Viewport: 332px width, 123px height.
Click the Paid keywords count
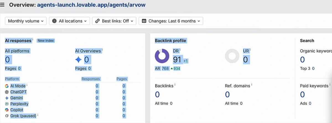pos(302,95)
